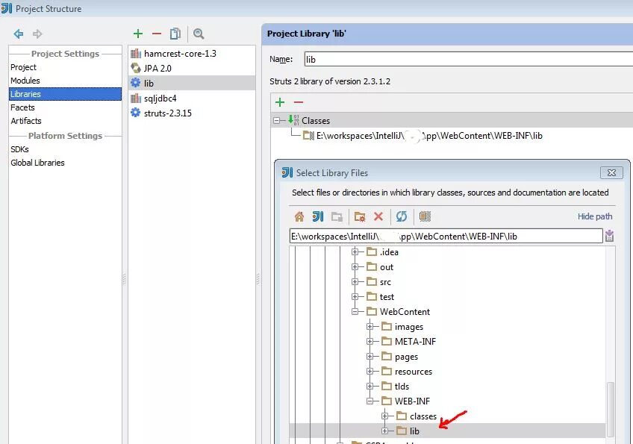Image resolution: width=633 pixels, height=444 pixels.
Task: Remove the selected library from list
Action: 157,34
